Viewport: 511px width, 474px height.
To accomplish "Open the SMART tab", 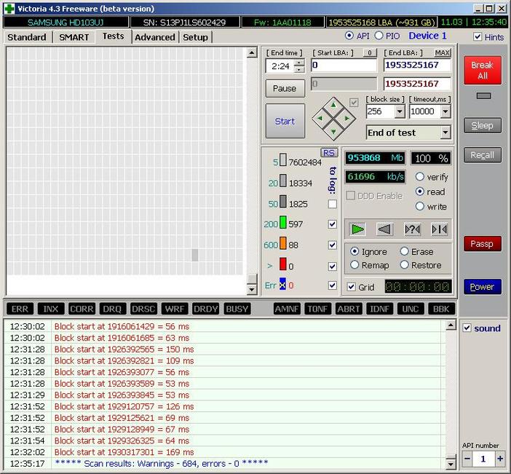I will (x=74, y=37).
